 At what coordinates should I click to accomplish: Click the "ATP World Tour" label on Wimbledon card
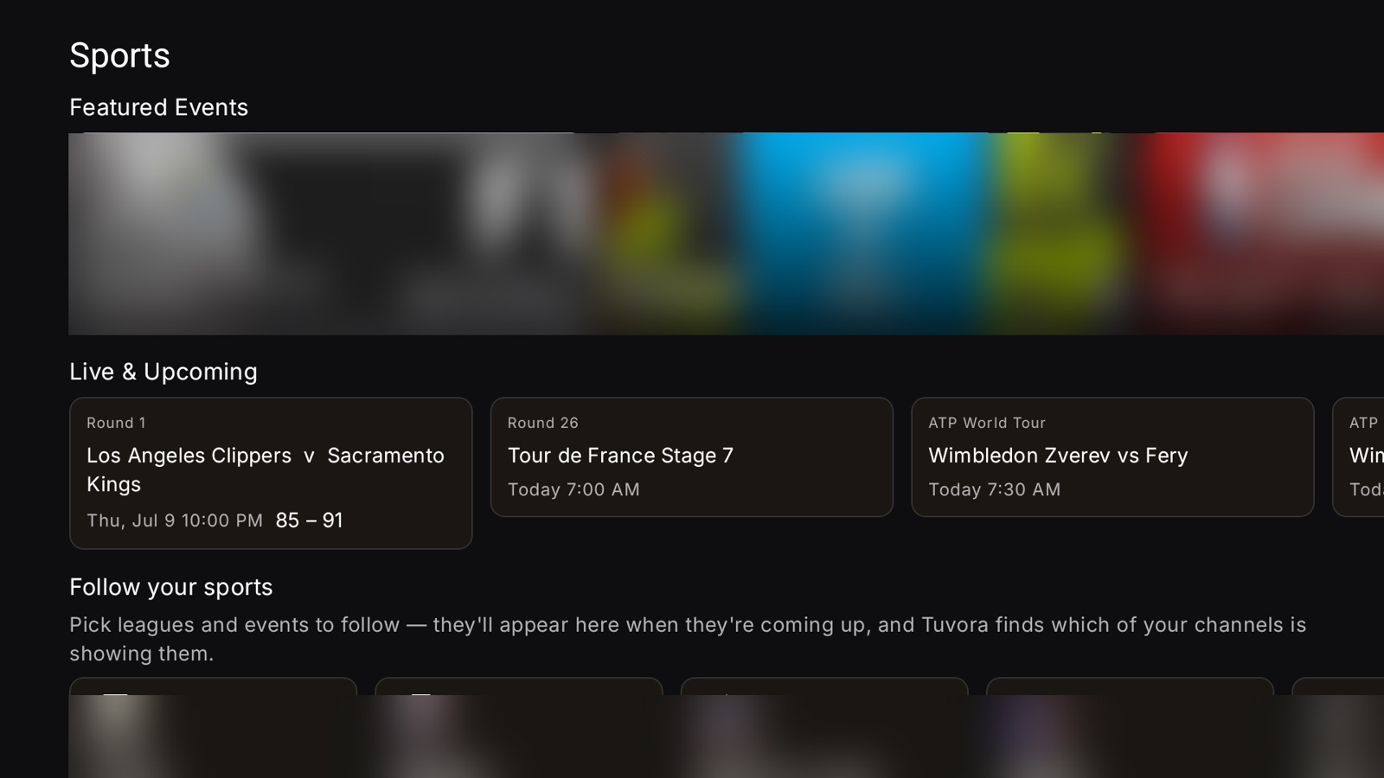pyautogui.click(x=987, y=423)
